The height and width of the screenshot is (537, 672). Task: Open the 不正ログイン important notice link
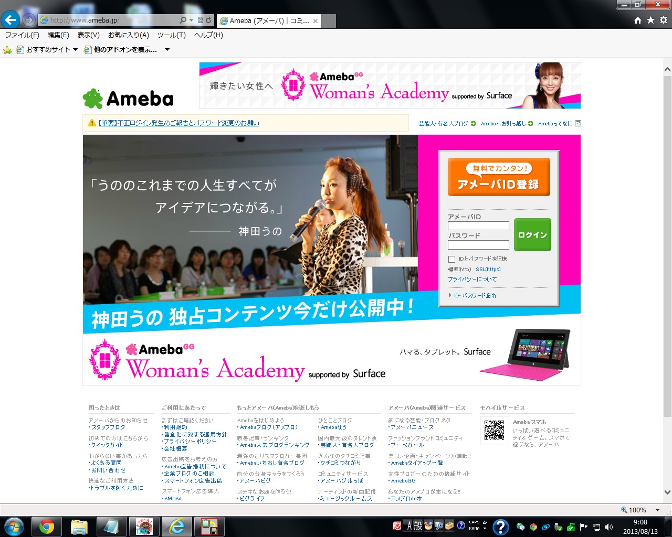tap(178, 123)
